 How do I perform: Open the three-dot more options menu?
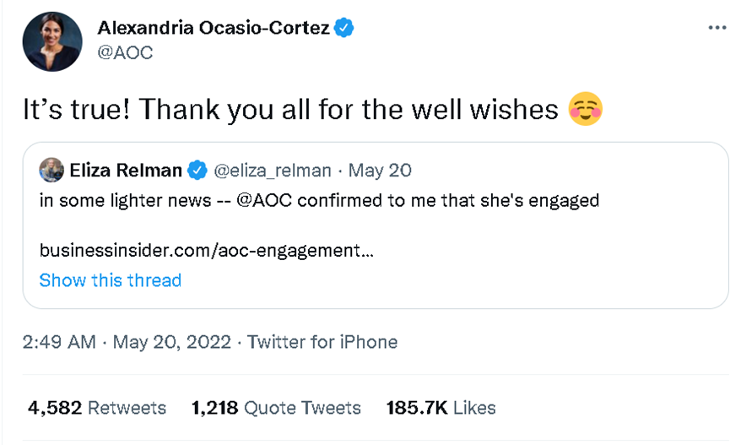(716, 27)
